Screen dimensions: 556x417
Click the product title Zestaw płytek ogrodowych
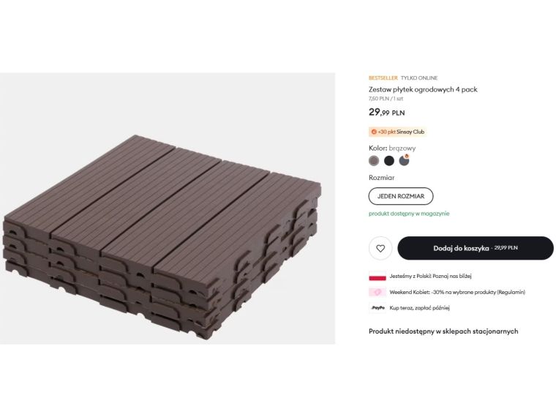pos(423,89)
